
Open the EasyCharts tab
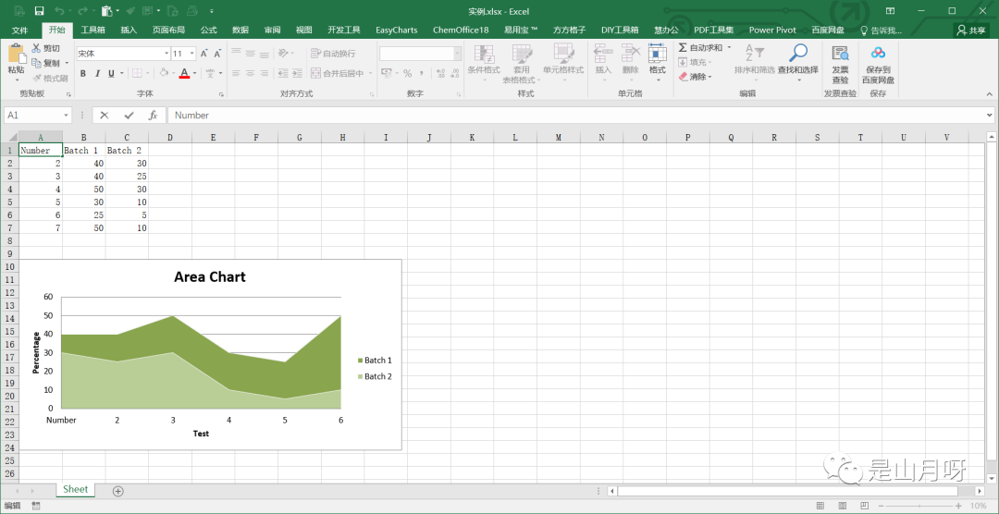click(396, 30)
